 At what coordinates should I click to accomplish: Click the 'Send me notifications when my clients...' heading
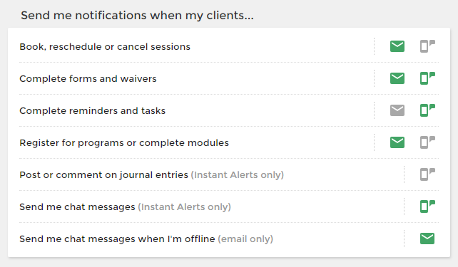(x=137, y=16)
